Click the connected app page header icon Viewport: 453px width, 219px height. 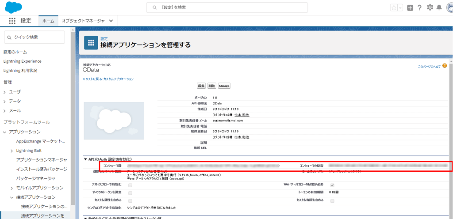tap(91, 43)
